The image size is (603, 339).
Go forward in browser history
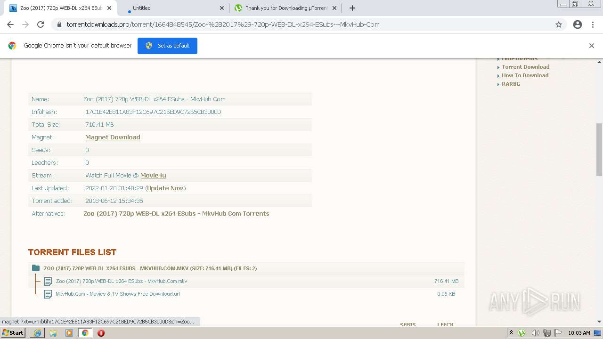pos(25,24)
